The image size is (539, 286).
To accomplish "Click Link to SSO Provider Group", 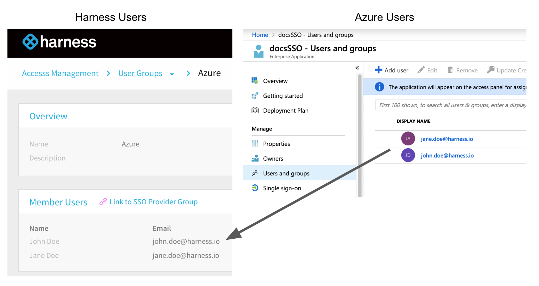I will click(154, 202).
